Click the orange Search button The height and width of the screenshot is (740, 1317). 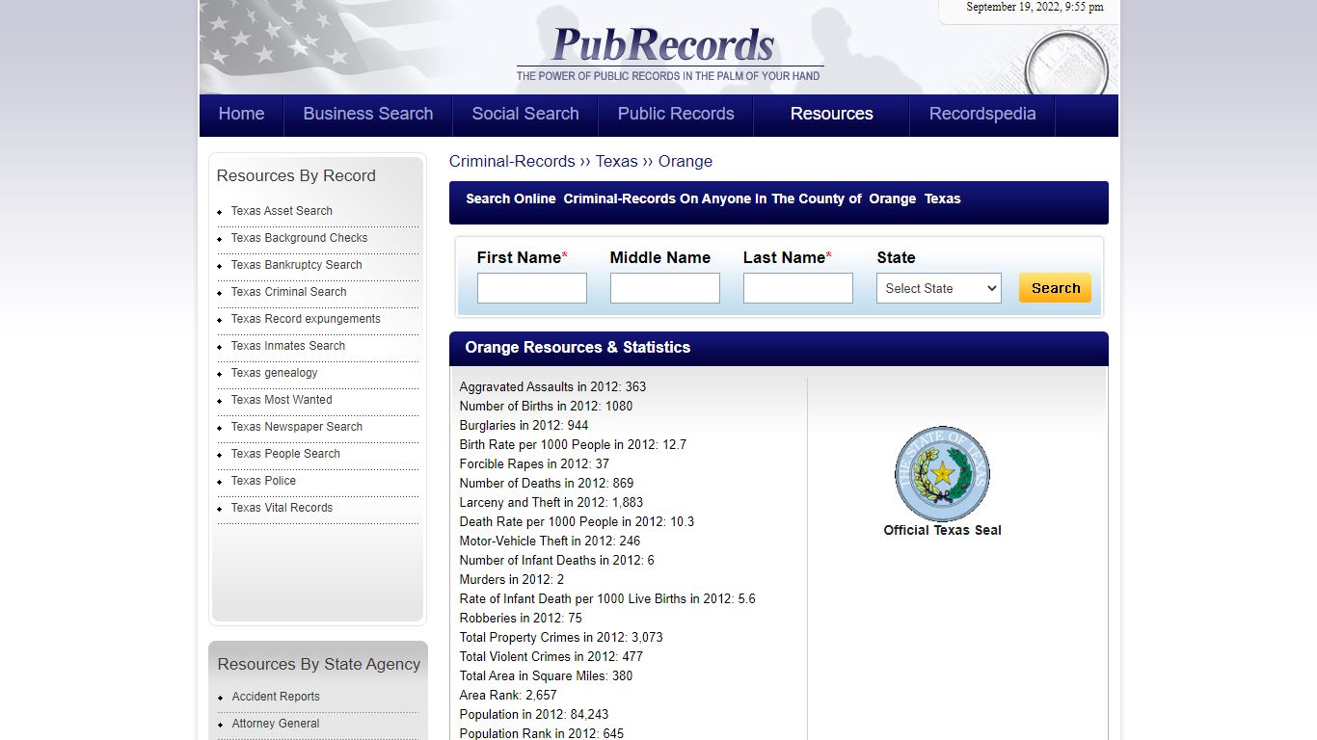tap(1055, 287)
